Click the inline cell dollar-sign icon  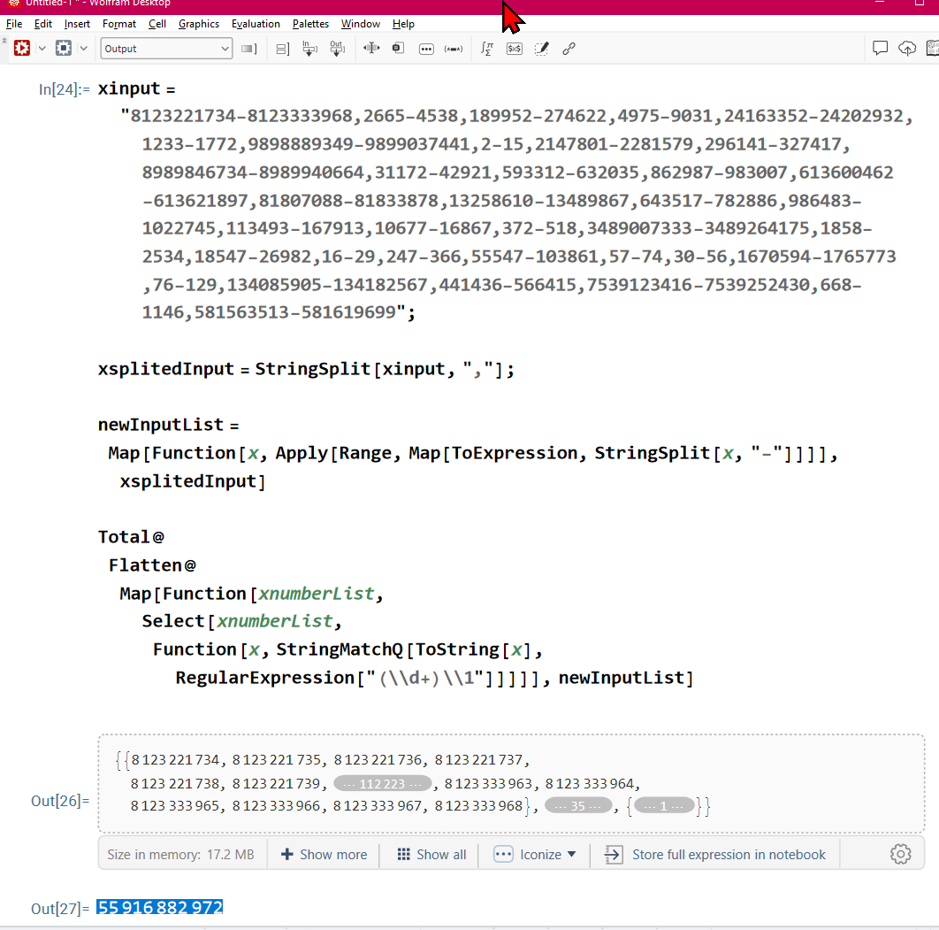point(514,49)
